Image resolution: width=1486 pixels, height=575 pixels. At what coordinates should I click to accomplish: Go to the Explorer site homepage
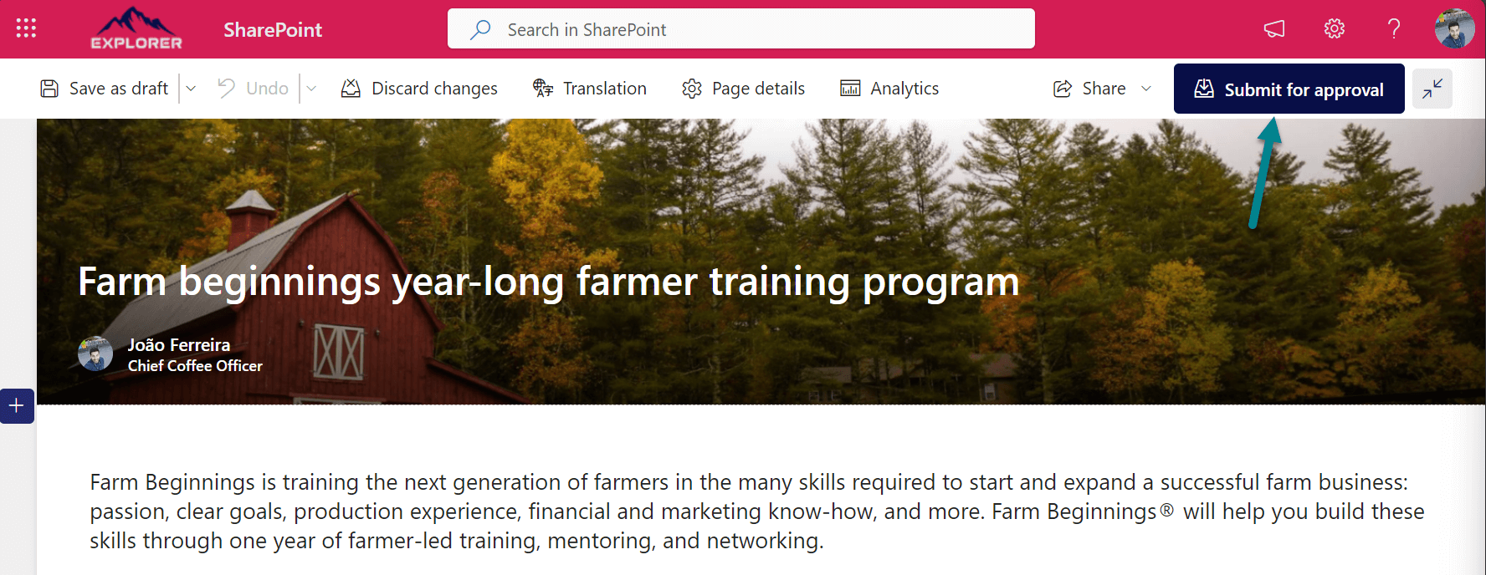point(137,29)
